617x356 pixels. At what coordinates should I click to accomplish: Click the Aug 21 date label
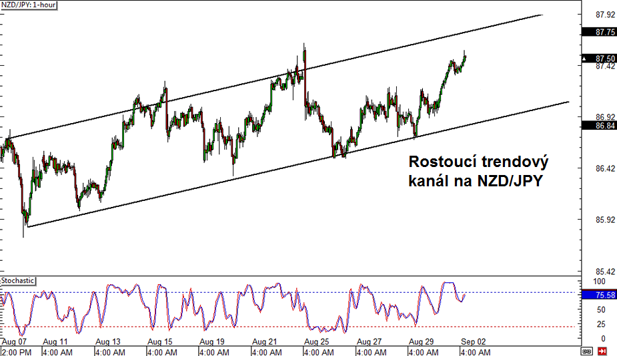[264, 342]
